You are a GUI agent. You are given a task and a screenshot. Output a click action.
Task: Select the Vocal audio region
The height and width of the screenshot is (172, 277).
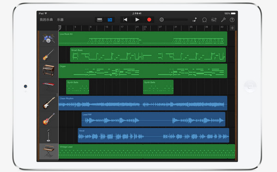(154, 135)
